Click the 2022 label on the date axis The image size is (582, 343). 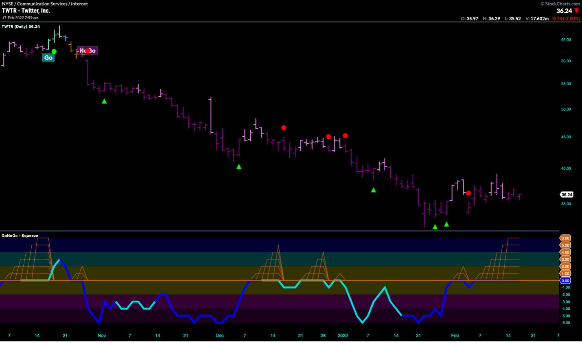[x=343, y=336]
